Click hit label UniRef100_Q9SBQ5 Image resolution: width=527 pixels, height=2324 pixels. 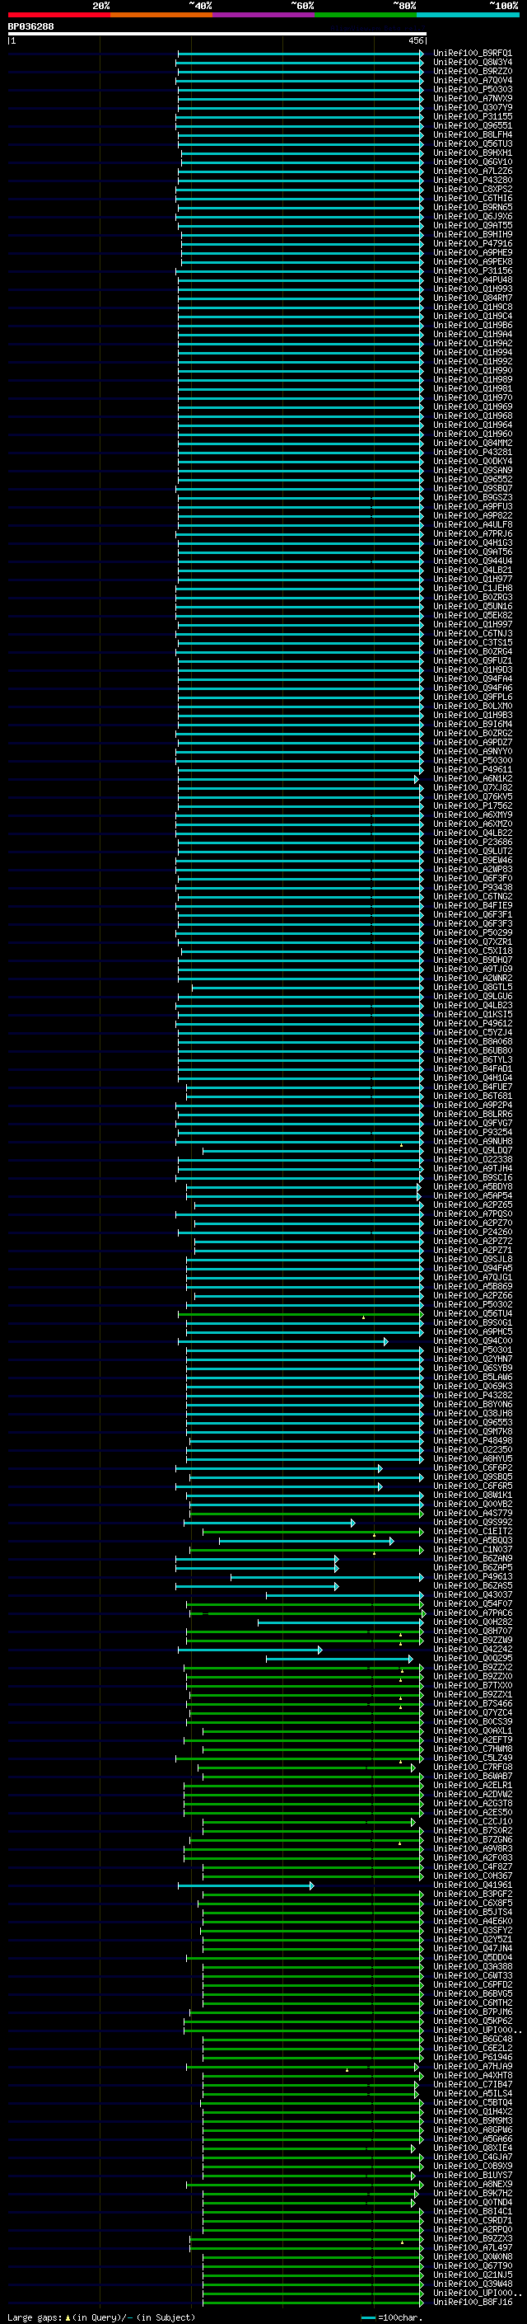[x=472, y=1477]
